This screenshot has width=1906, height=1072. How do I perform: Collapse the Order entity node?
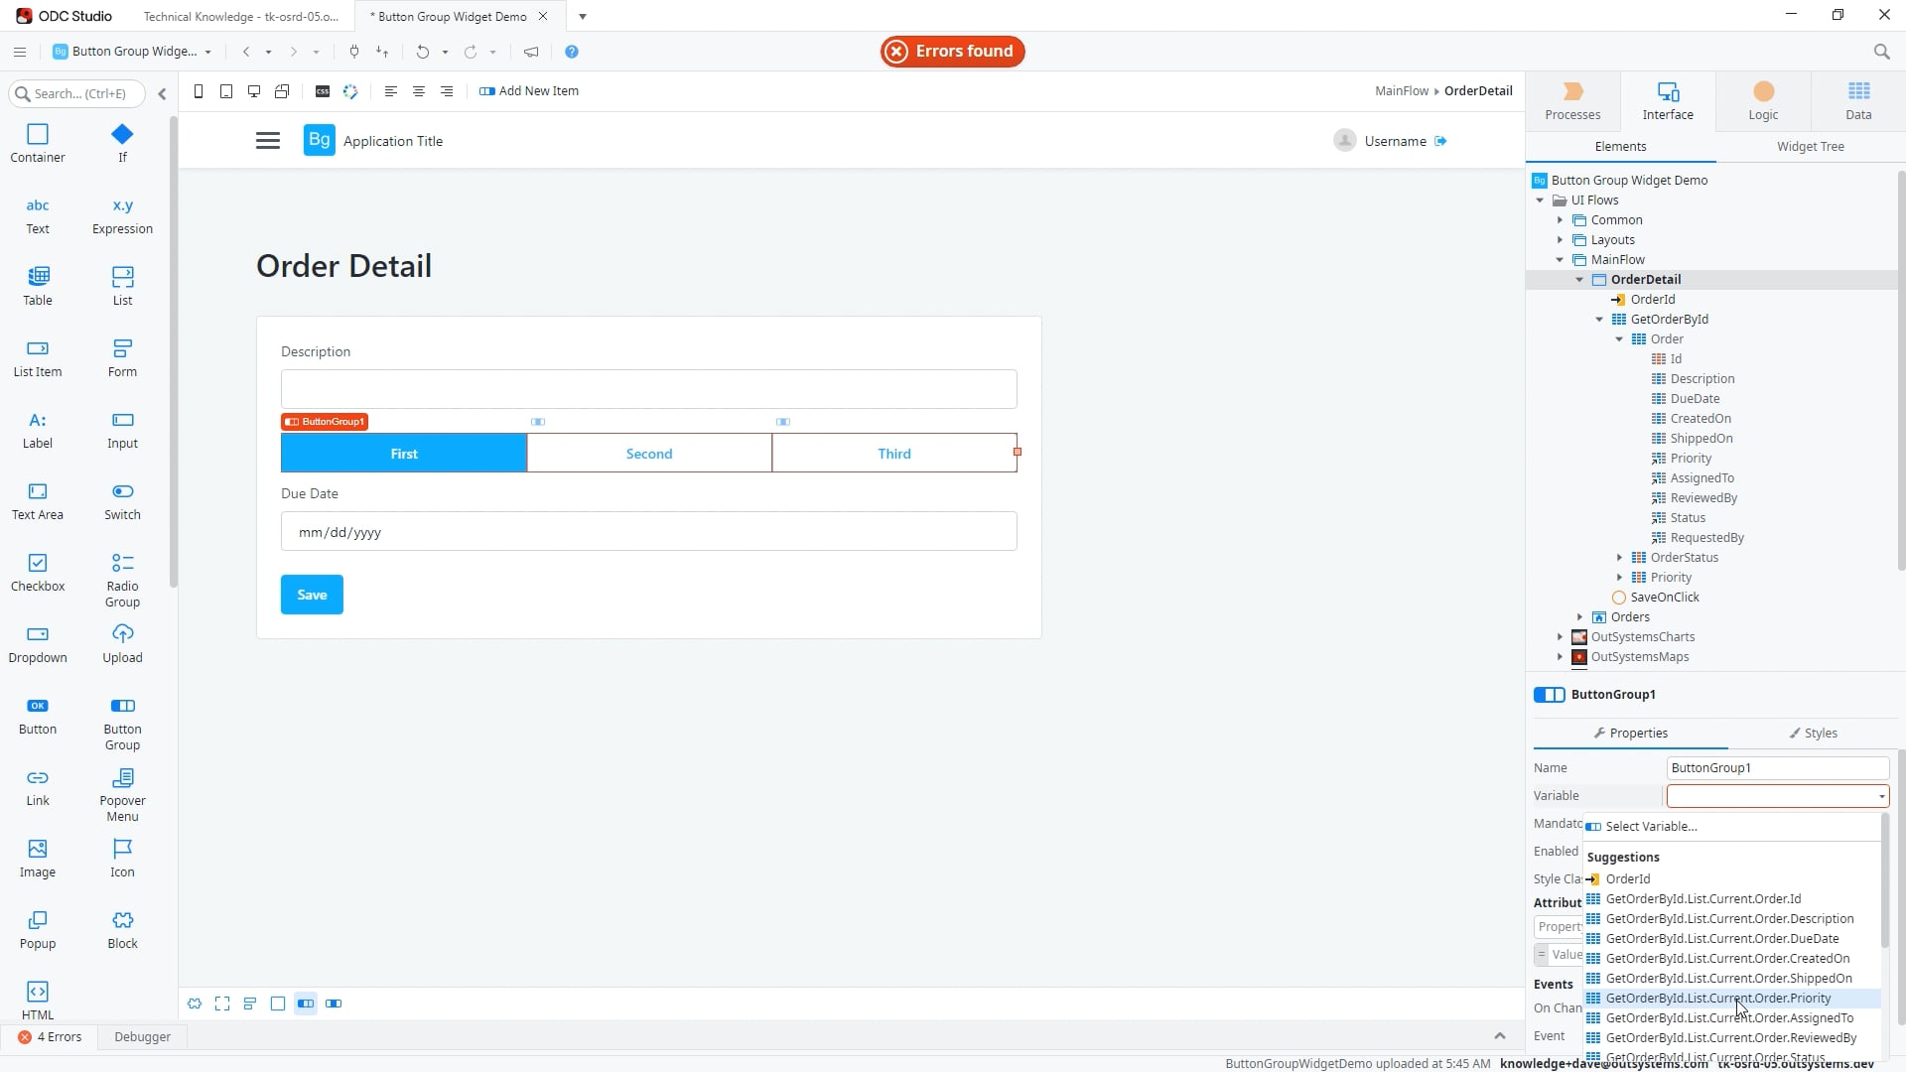[x=1620, y=338]
